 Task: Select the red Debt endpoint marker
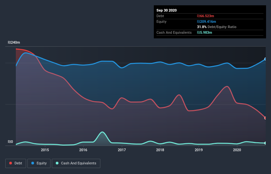click(x=265, y=118)
